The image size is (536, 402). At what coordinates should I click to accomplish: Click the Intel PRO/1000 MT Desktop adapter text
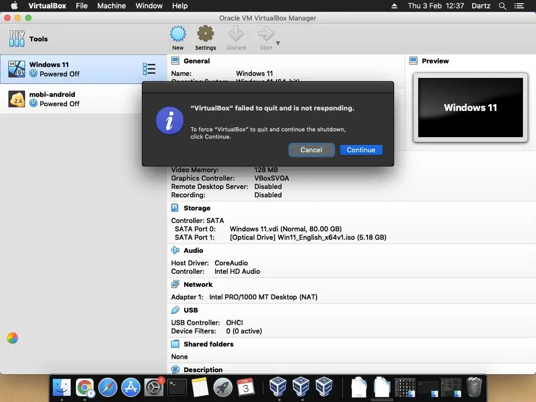tap(263, 297)
